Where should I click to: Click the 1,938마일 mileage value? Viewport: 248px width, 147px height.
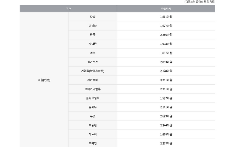tap(166, 44)
